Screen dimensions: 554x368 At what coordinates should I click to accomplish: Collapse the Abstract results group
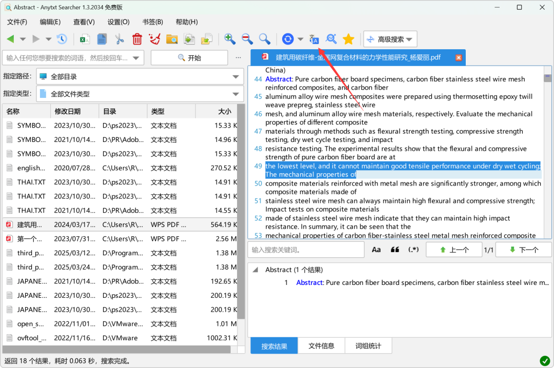pyautogui.click(x=255, y=270)
